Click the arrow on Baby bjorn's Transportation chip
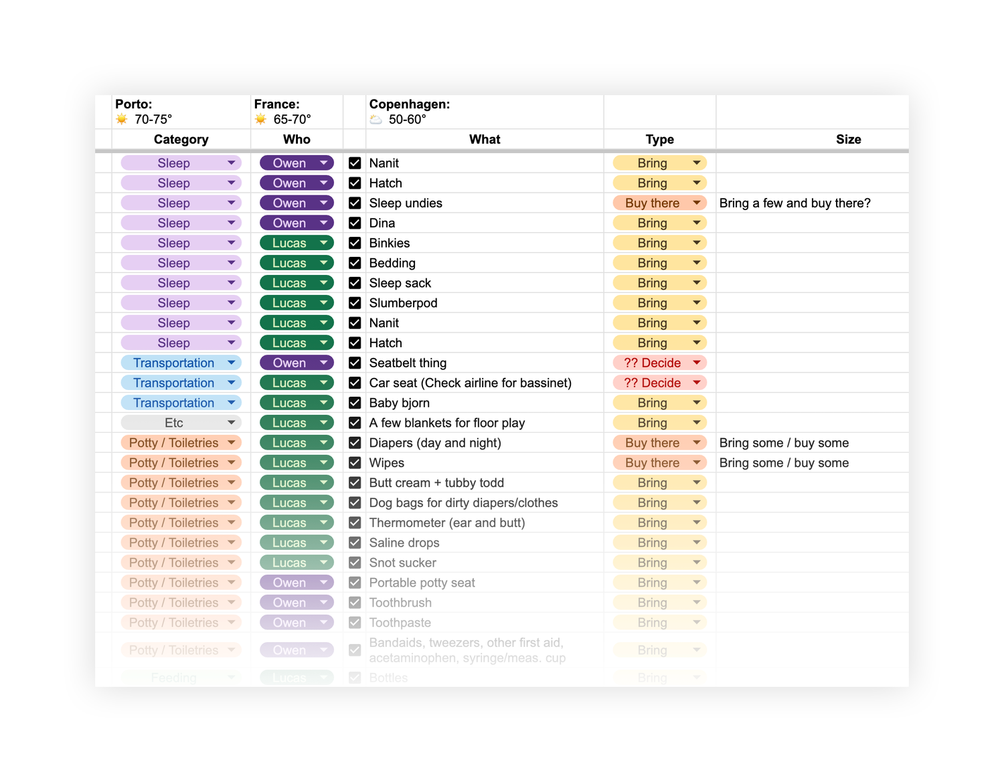 coord(231,403)
